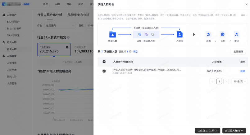Click the 日期 date input field
Viewport: 250px width, 135px height.
click(89, 25)
